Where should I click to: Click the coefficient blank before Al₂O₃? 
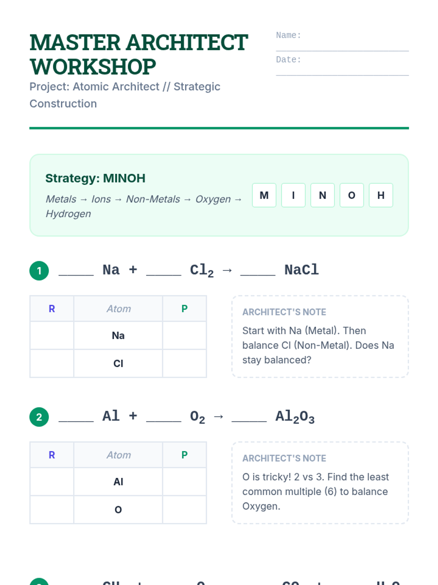[249, 417]
